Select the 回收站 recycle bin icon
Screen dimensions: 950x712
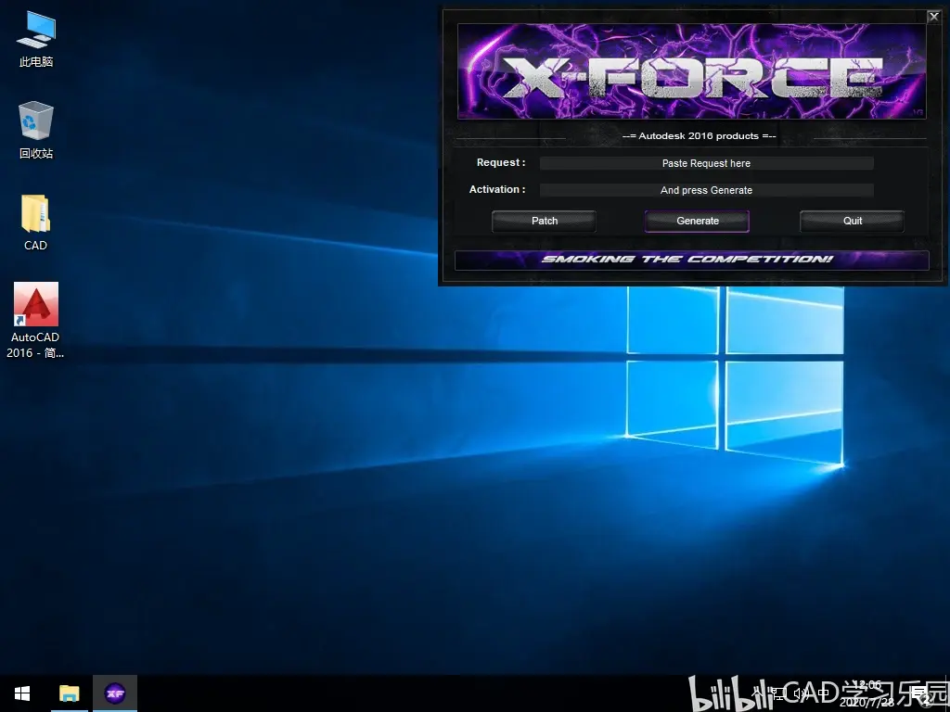pos(36,130)
